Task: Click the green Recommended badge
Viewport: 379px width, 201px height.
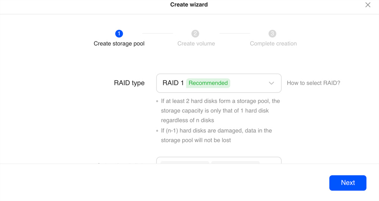Action: (x=208, y=83)
